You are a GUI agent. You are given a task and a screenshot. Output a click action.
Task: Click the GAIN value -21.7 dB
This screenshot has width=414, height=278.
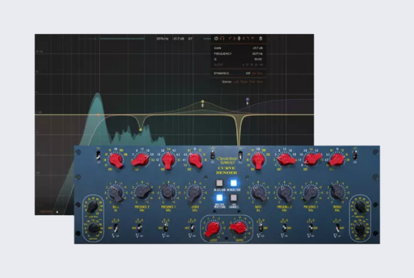pyautogui.click(x=257, y=48)
